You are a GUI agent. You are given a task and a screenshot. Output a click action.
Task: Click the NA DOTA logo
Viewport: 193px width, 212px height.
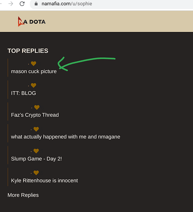pyautogui.click(x=32, y=22)
